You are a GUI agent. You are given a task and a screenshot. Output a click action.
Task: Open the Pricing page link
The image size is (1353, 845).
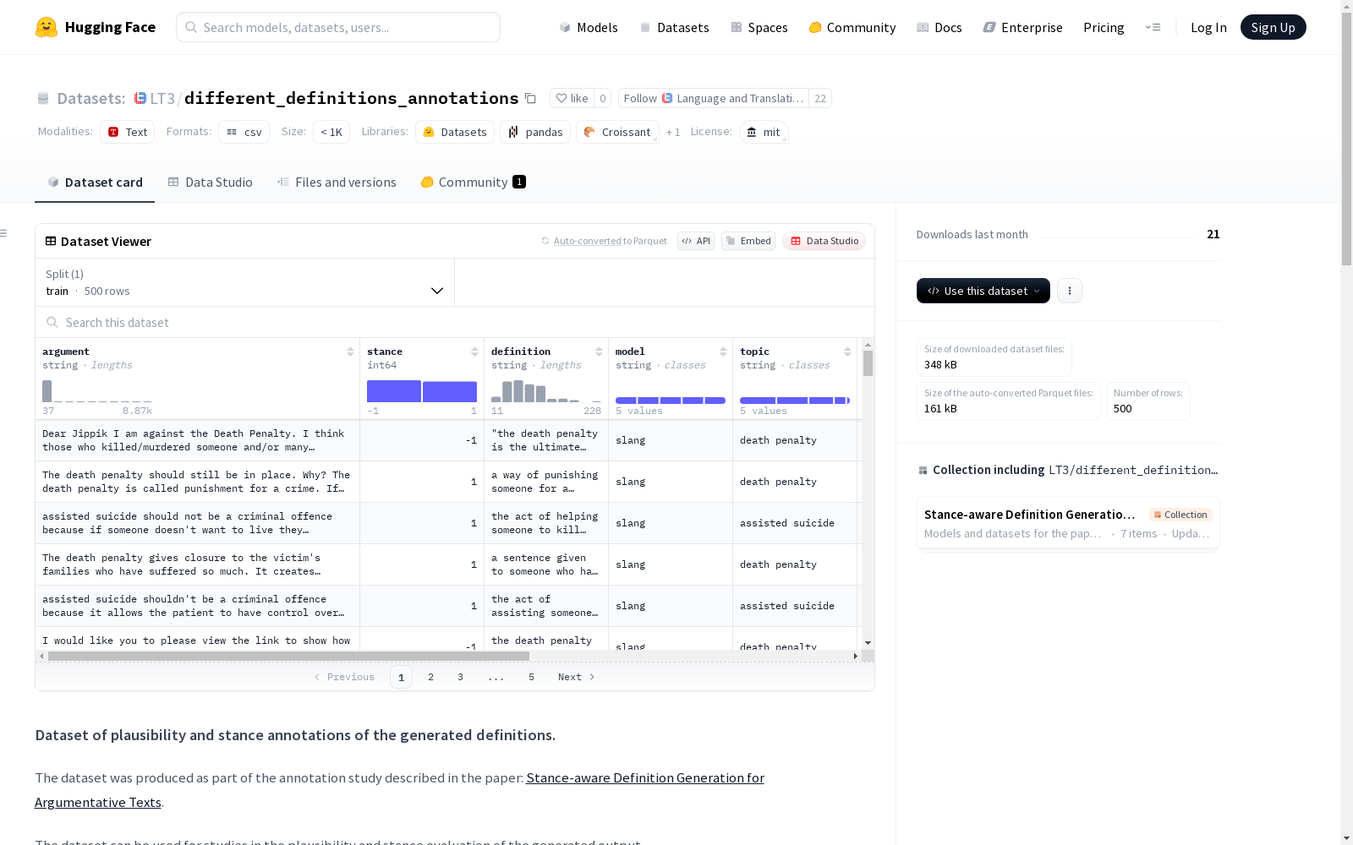click(1104, 27)
